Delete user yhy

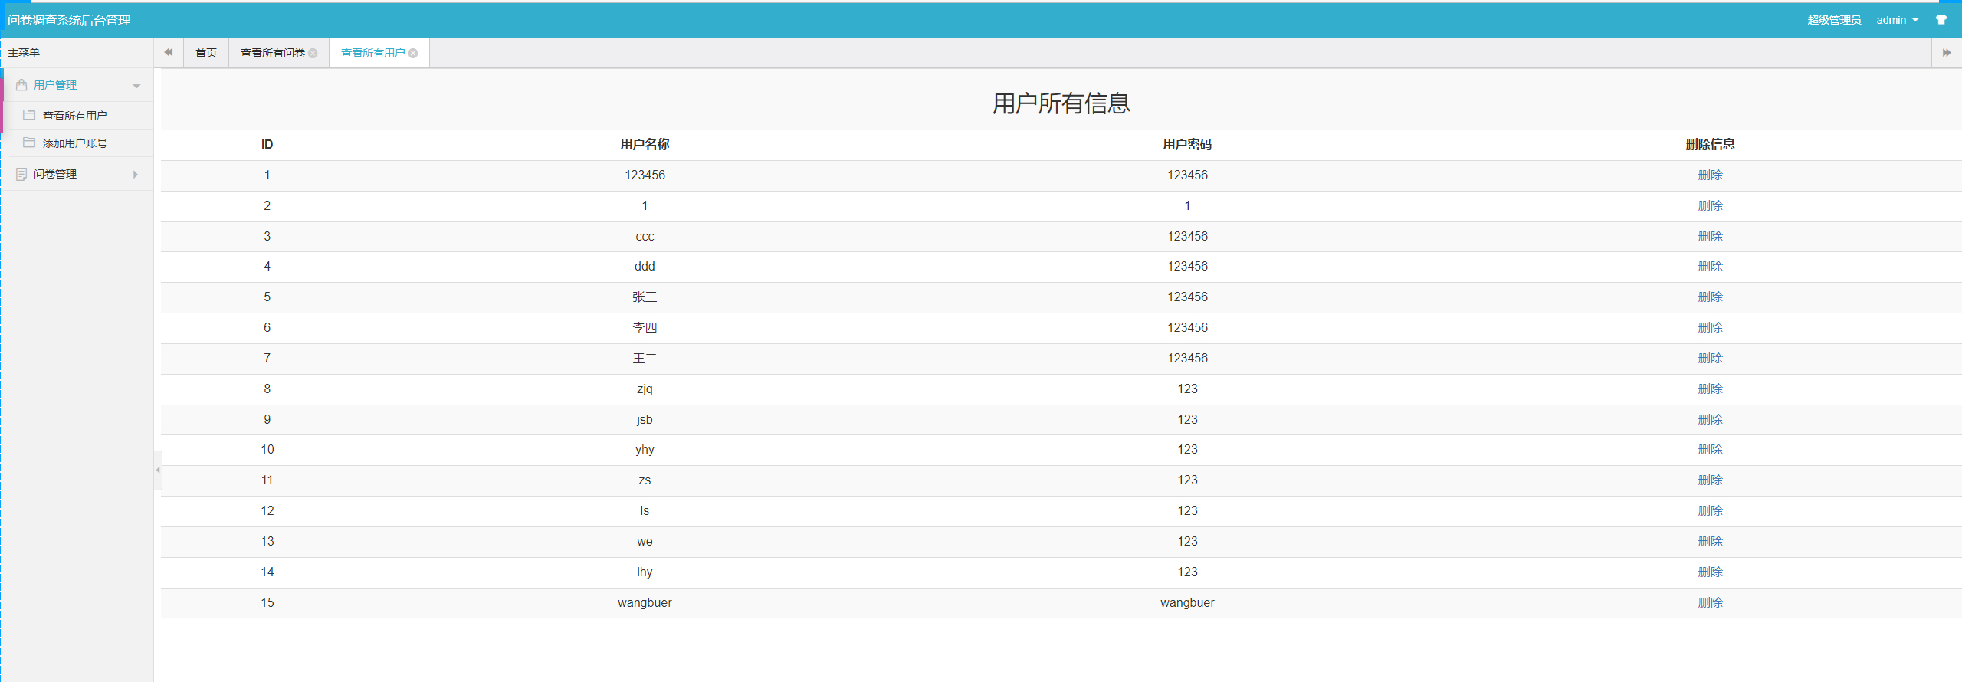(x=1710, y=449)
